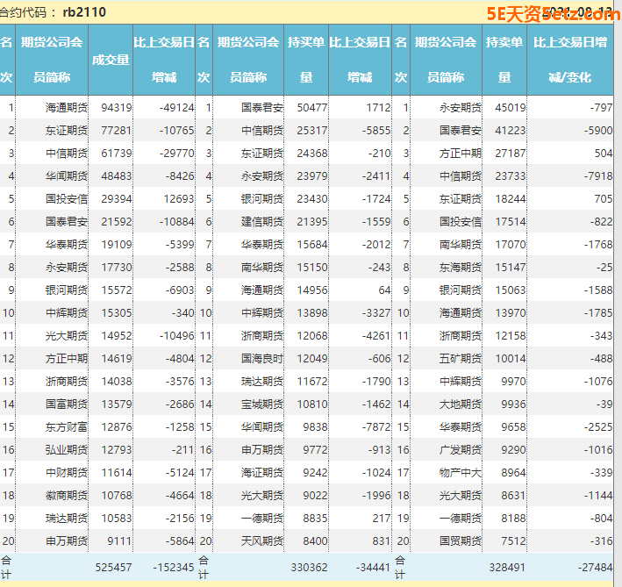Select 国海良时 member name
The image size is (622, 587).
coord(262,359)
